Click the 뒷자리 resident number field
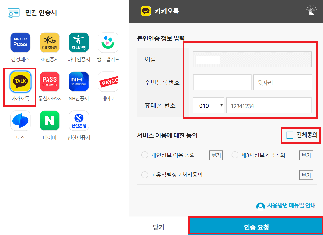The image size is (323, 235). 283,83
